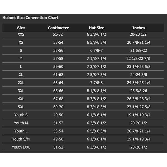
Task: Select the M size row label
Action: [x=21, y=59]
